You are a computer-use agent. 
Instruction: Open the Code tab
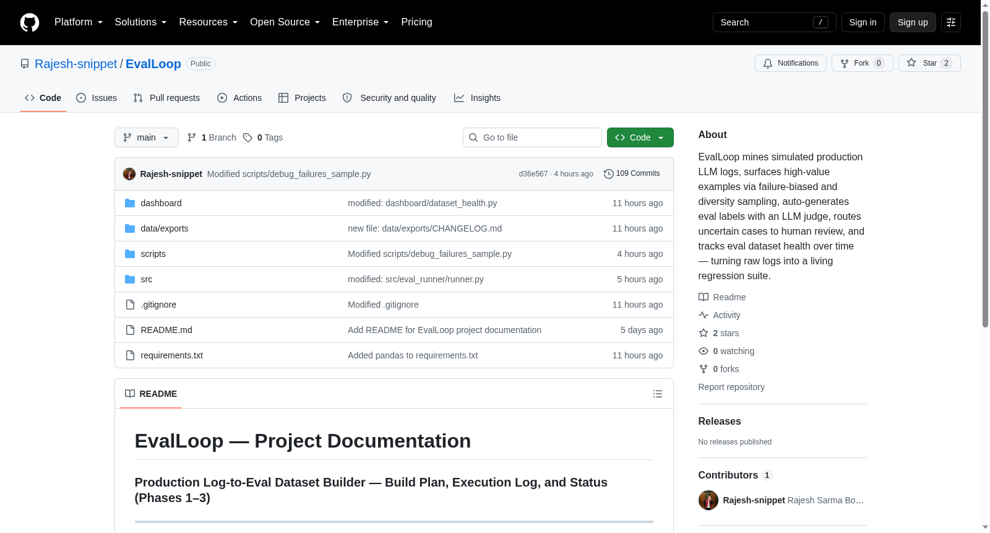(43, 98)
